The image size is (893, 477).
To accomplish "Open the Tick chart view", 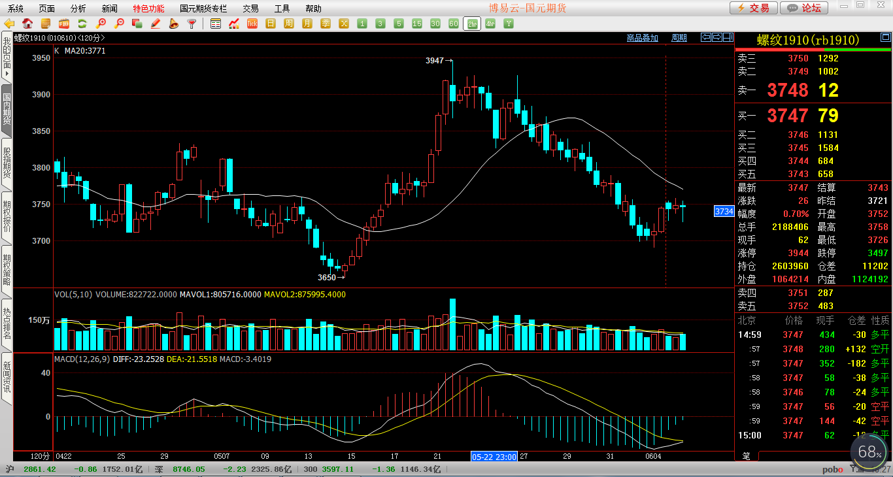I will tap(252, 24).
